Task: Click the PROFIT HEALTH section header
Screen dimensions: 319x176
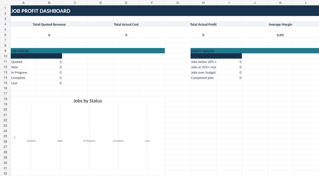Action: 255,51
